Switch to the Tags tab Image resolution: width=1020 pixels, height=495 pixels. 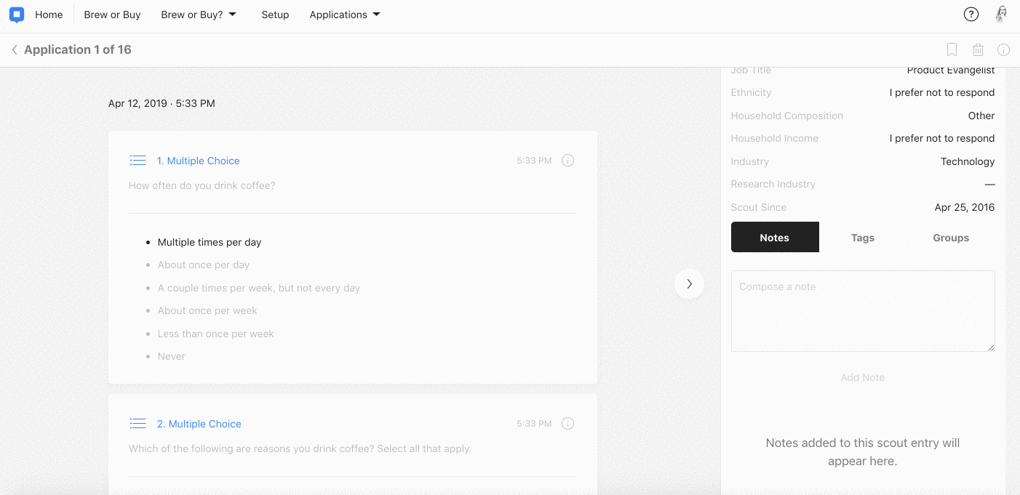click(x=863, y=238)
